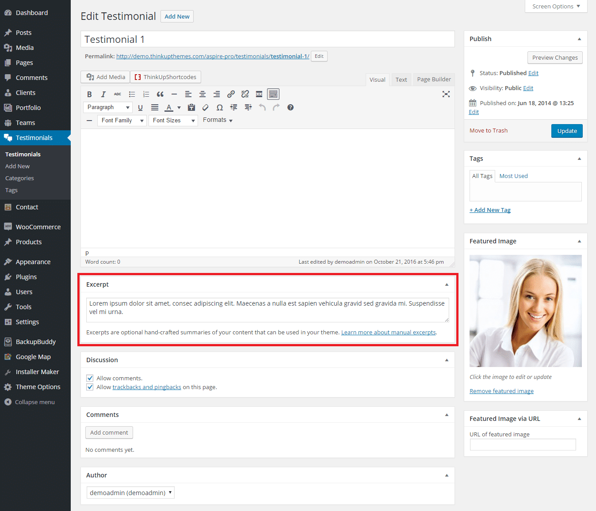Viewport: 596px width, 511px height.
Task: Enable distraction-free fullscreen editor mode
Action: pos(446,94)
